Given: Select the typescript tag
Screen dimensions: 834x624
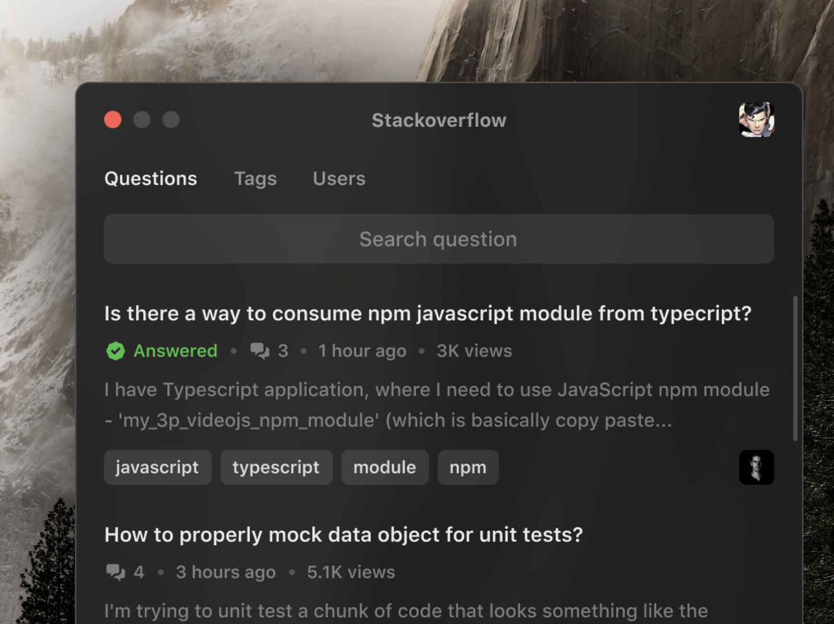Looking at the screenshot, I should pos(276,467).
